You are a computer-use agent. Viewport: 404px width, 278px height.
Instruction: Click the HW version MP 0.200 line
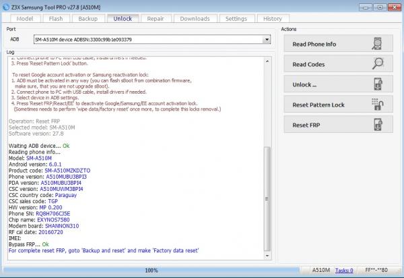coord(35,208)
